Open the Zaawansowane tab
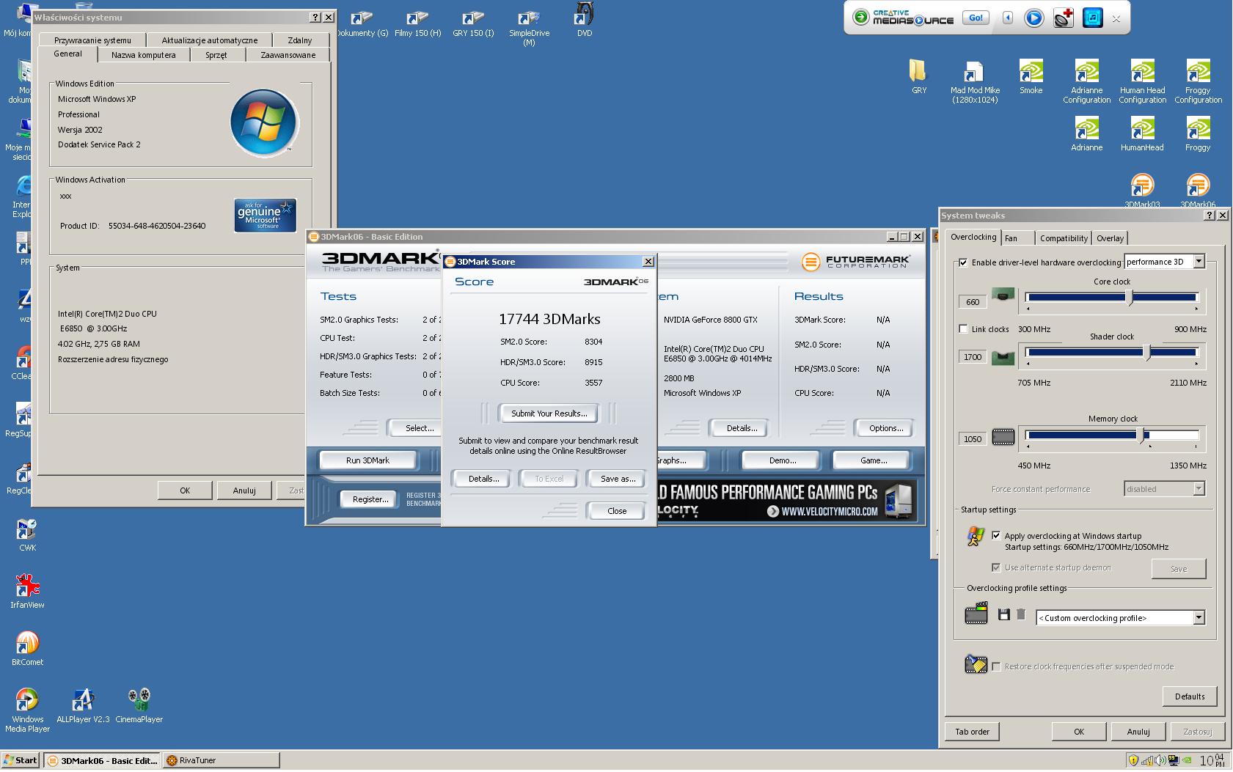 (288, 55)
